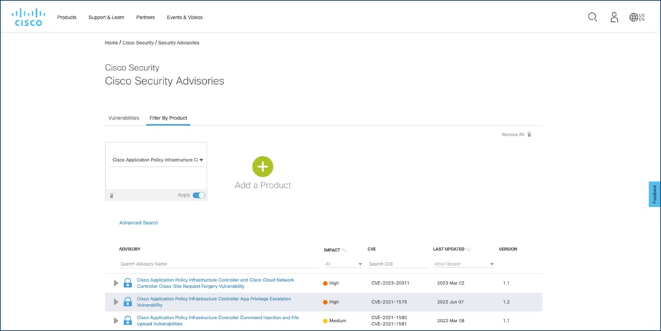Image resolution: width=661 pixels, height=331 pixels.
Task: Open the search magnifier icon
Action: tap(593, 17)
